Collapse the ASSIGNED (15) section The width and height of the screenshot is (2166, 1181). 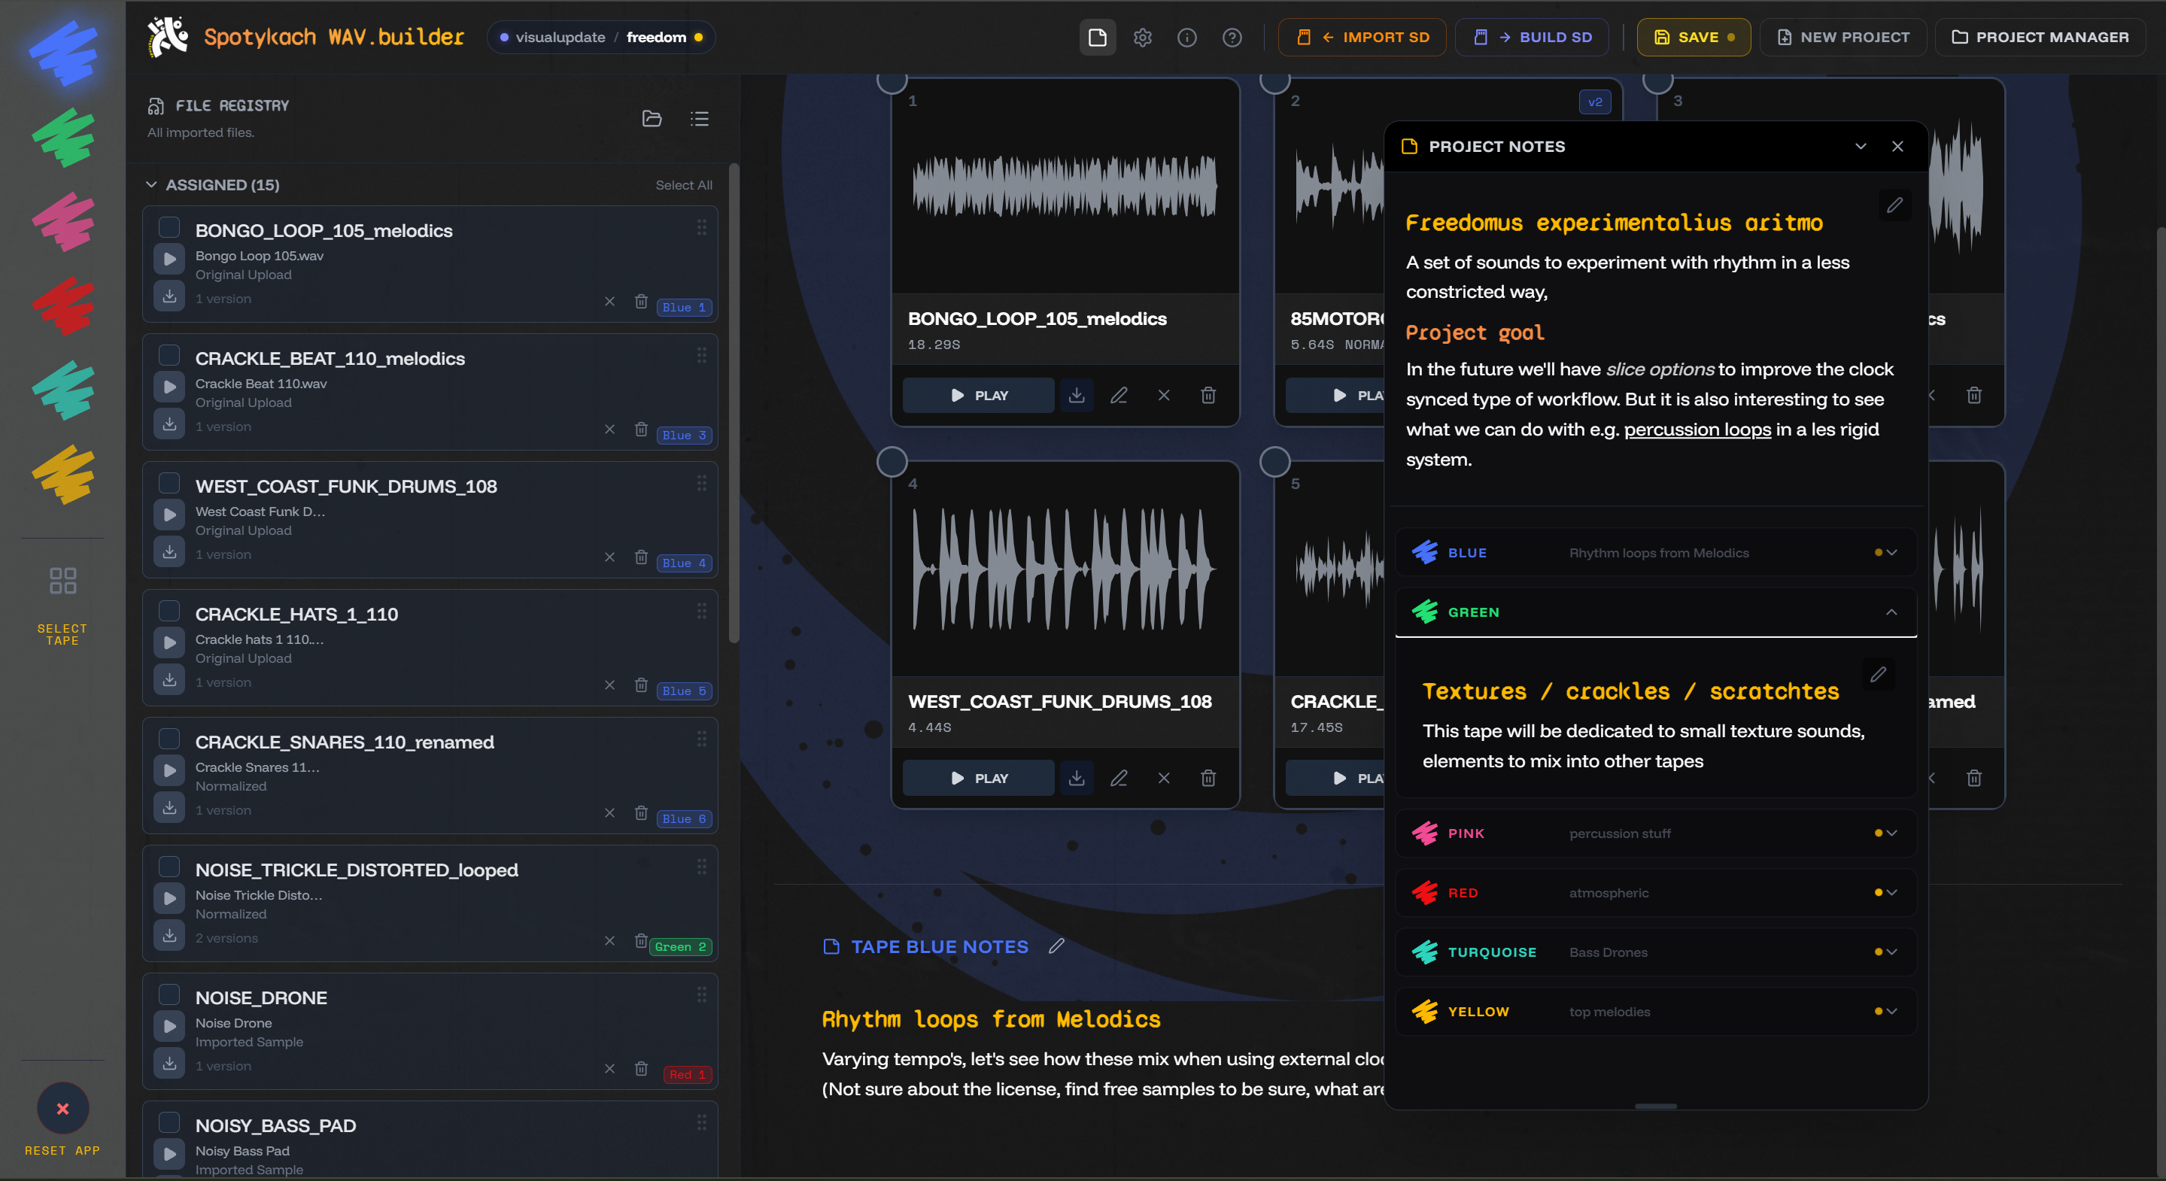click(x=151, y=185)
